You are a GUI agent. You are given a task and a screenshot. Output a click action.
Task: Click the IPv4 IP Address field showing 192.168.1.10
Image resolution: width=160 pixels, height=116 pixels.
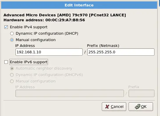[x=49, y=52]
